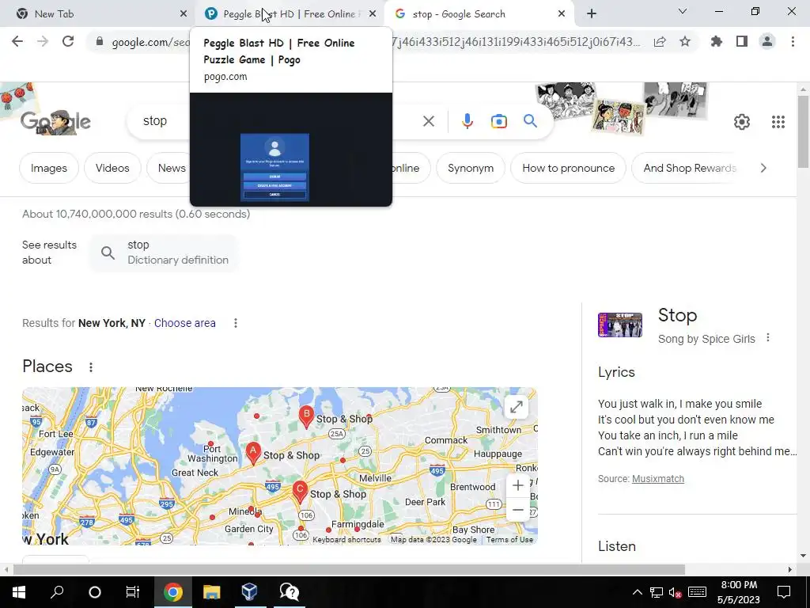Zoom in on the map
This screenshot has width=810, height=608.
click(517, 485)
